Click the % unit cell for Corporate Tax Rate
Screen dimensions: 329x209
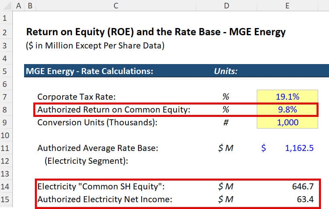click(226, 97)
